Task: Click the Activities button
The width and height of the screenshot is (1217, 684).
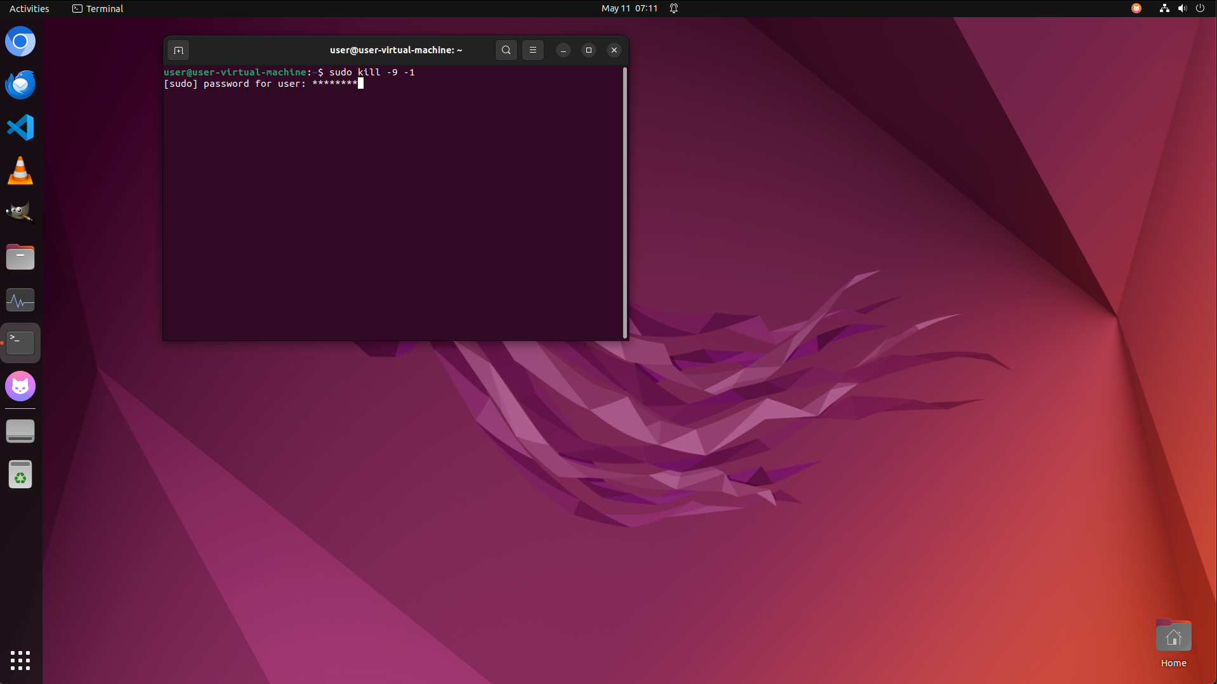Action: (x=29, y=8)
